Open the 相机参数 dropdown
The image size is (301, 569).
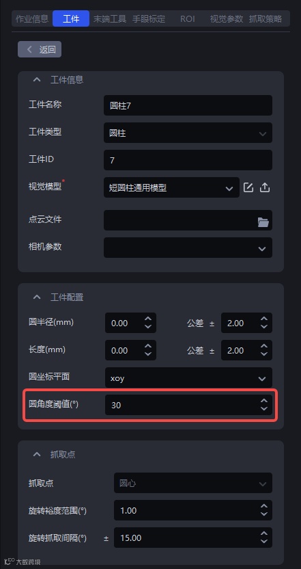(188, 248)
